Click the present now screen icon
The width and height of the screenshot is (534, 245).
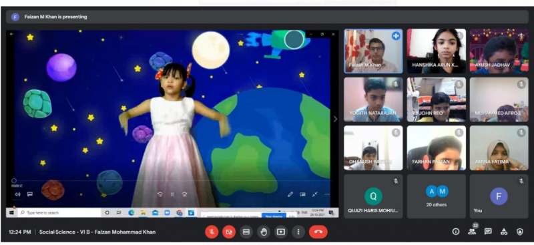280,232
